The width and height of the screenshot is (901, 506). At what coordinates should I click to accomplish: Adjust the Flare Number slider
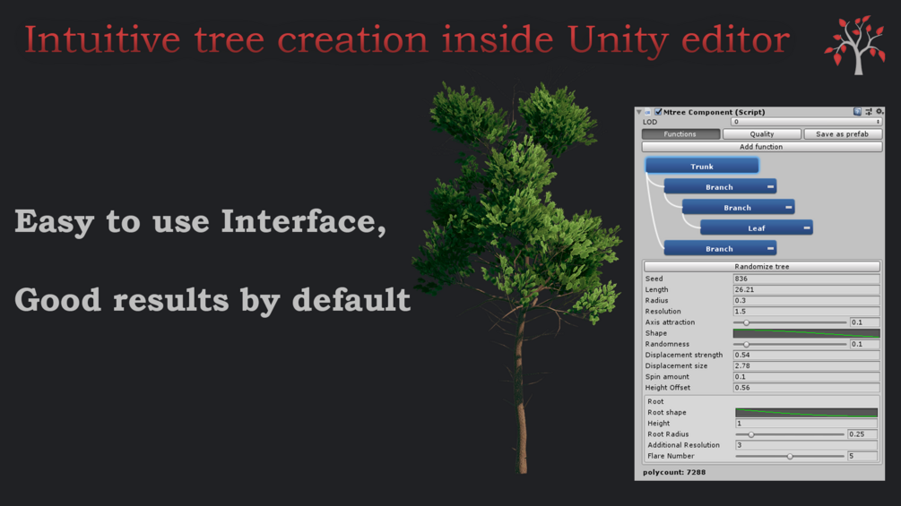click(x=790, y=456)
